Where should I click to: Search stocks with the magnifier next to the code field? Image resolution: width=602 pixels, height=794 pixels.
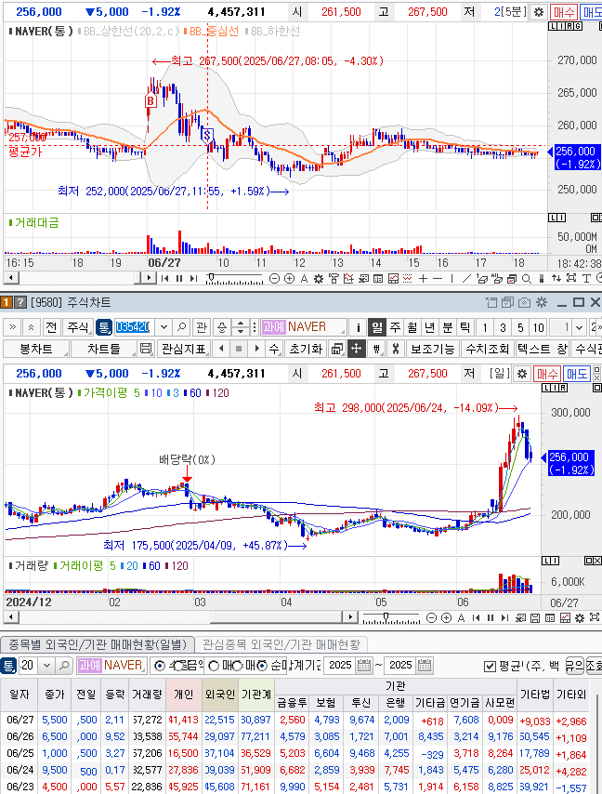click(181, 327)
